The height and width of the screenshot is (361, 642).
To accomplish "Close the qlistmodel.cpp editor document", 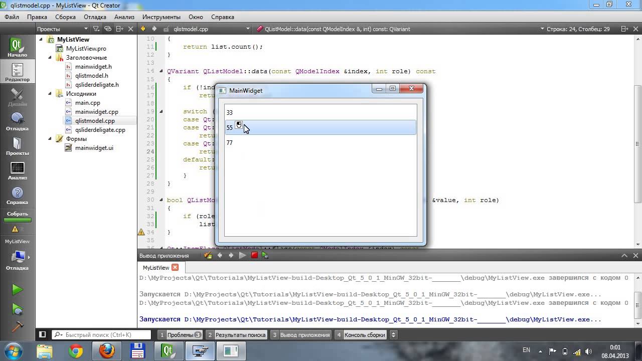I will (636, 29).
